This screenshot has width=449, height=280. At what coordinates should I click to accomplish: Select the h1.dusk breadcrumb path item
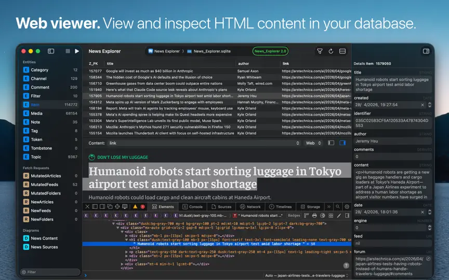pos(201,215)
